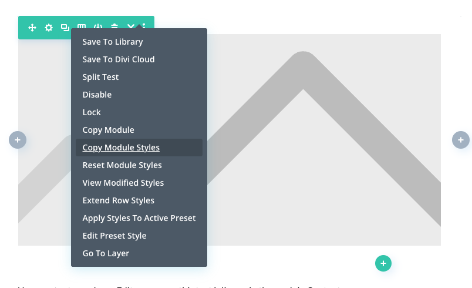Click the change column structure icon
The height and width of the screenshot is (288, 472).
pyautogui.click(x=82, y=26)
